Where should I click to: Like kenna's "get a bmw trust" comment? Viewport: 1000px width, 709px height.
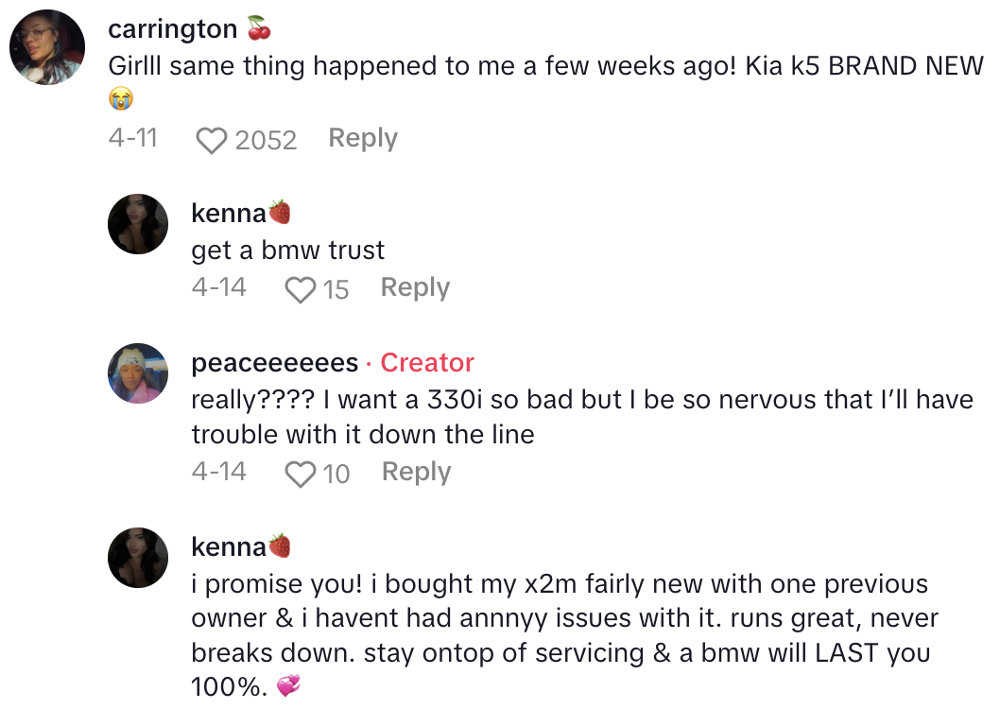300,289
